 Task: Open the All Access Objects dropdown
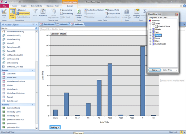point(33,24)
